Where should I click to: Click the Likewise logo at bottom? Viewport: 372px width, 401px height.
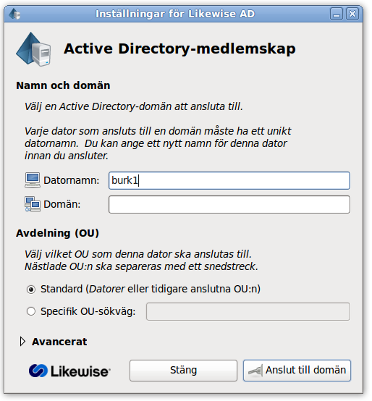[69, 371]
